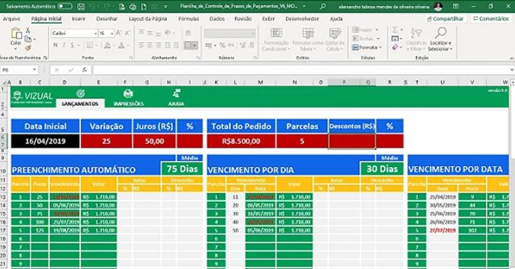Open the IMPRESSÕES printer icon
The image size is (515, 269).
pyautogui.click(x=128, y=93)
